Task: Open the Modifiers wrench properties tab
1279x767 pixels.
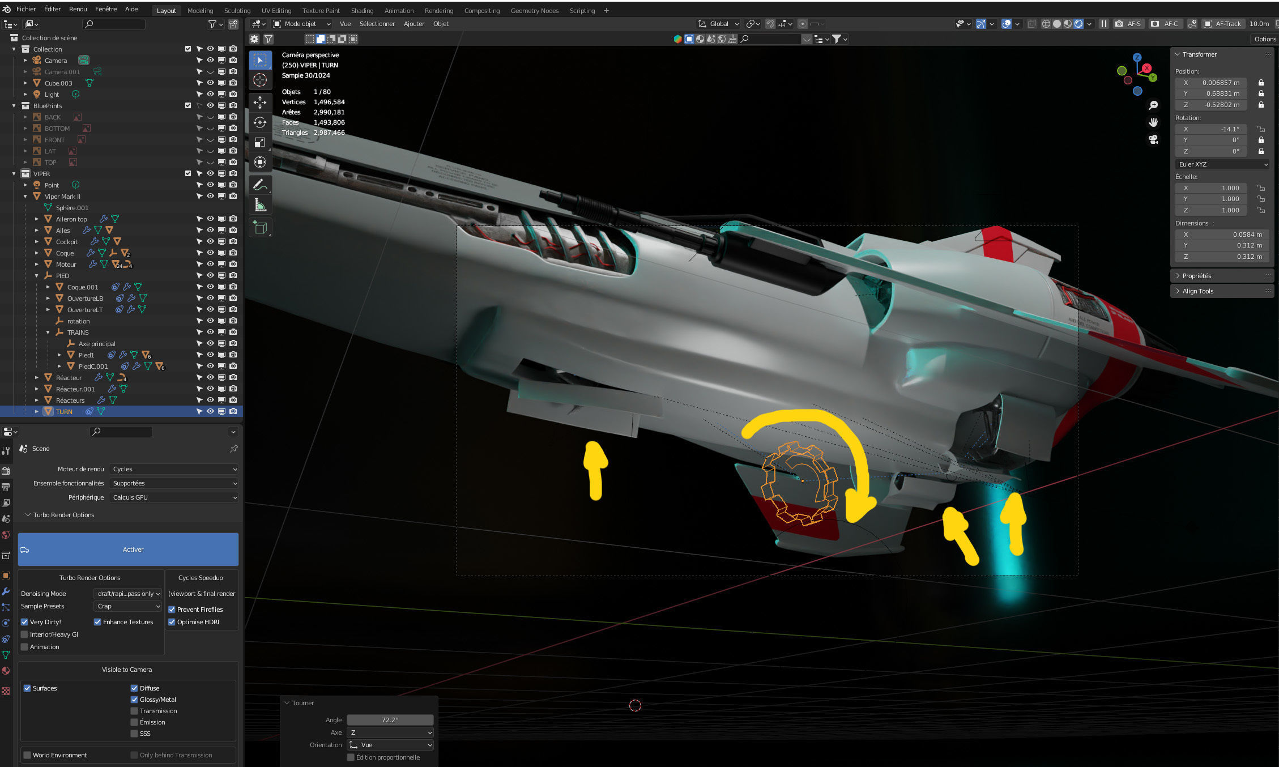Action: click(6, 591)
